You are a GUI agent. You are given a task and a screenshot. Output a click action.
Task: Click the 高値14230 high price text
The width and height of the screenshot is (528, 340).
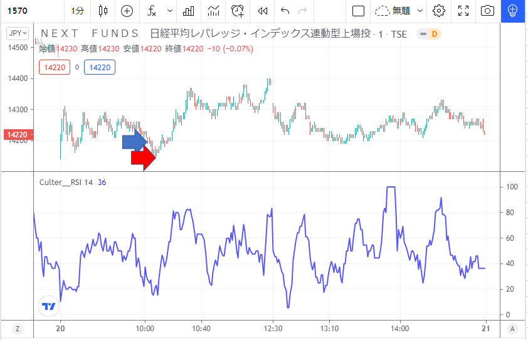(100, 49)
